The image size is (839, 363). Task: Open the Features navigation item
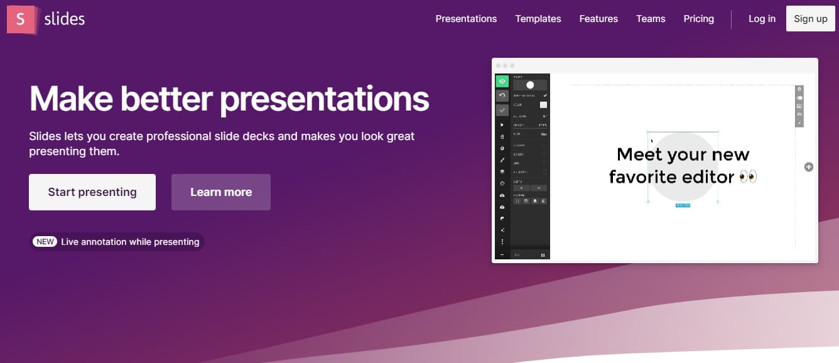[598, 19]
